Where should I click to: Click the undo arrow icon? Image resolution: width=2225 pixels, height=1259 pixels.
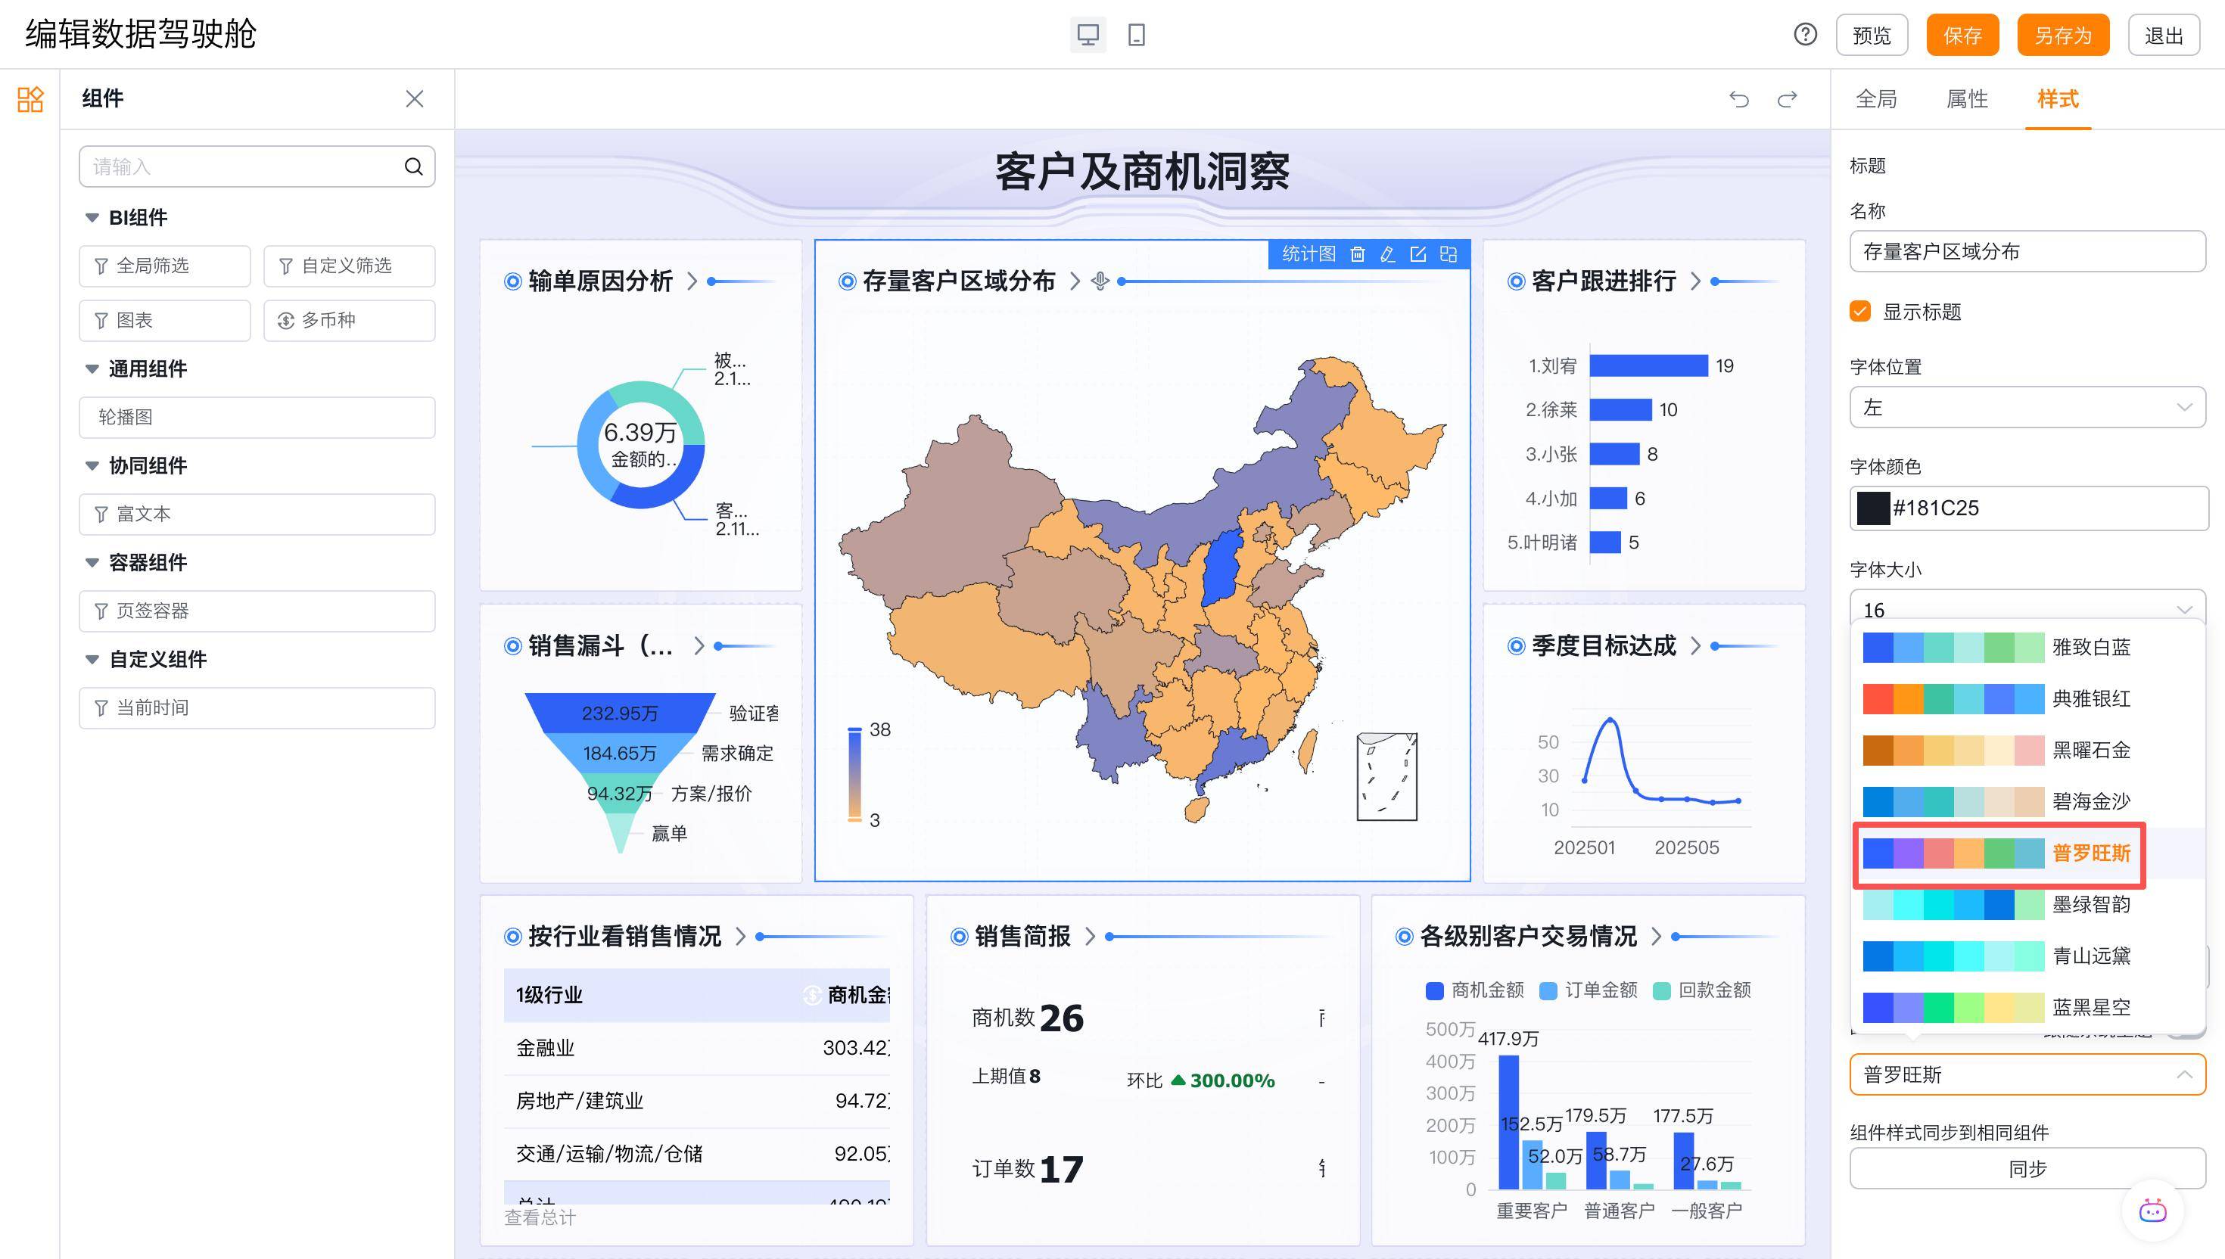(1739, 99)
